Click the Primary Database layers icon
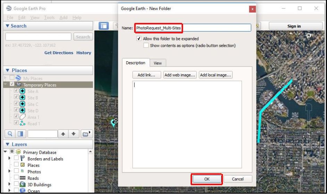The image size is (327, 194). tap(18, 152)
